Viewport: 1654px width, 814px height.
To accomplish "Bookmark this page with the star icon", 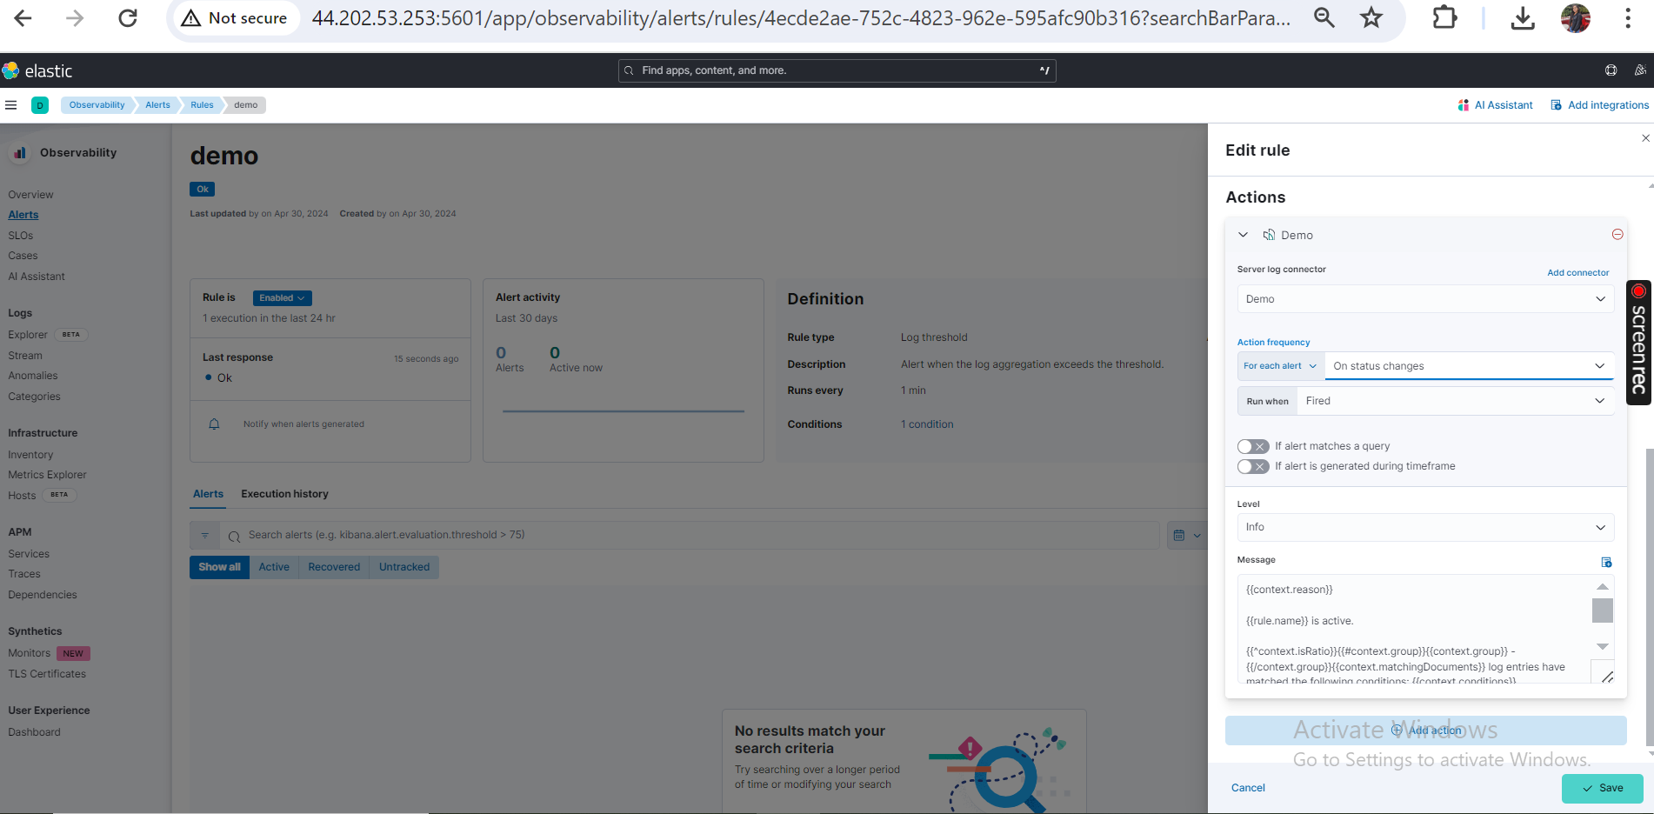I will [x=1371, y=18].
